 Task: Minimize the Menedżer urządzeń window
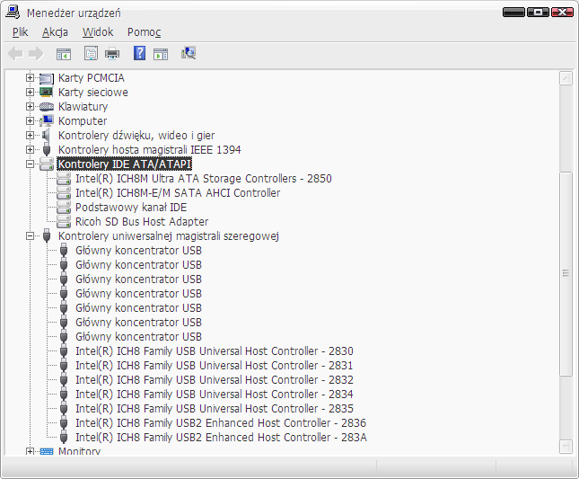(513, 13)
